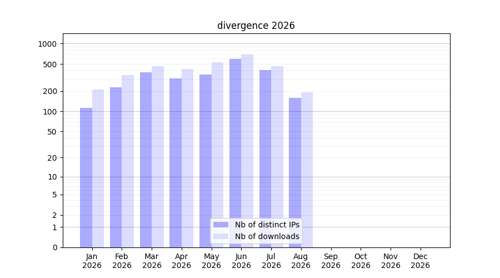Click the y-axis tick label '2'
The image size is (500, 278).
pyautogui.click(x=54, y=215)
